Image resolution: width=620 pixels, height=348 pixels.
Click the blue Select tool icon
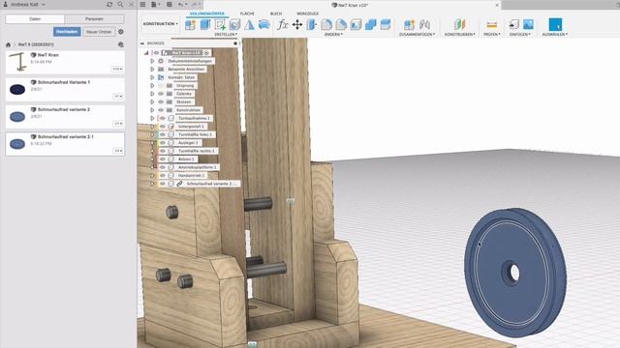(555, 24)
